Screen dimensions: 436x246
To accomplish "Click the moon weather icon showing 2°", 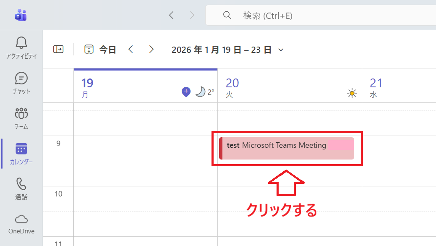I will 201,91.
